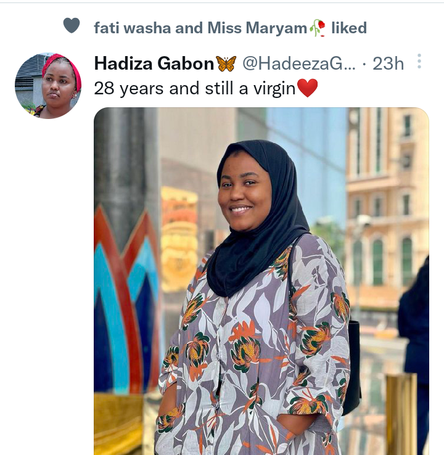Click the wilted rose emoji after Maryam
This screenshot has width=444, height=455.
click(x=318, y=28)
